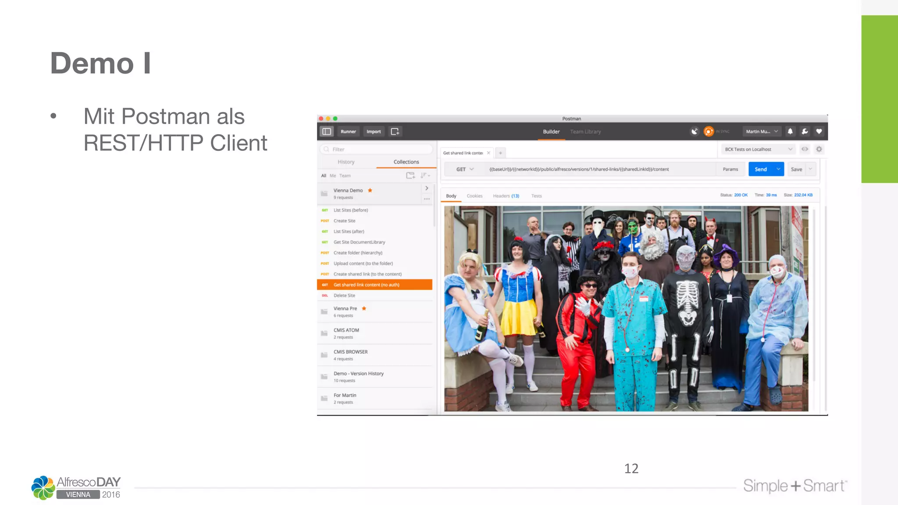
Task: Open settings with the wrench icon
Action: [805, 132]
